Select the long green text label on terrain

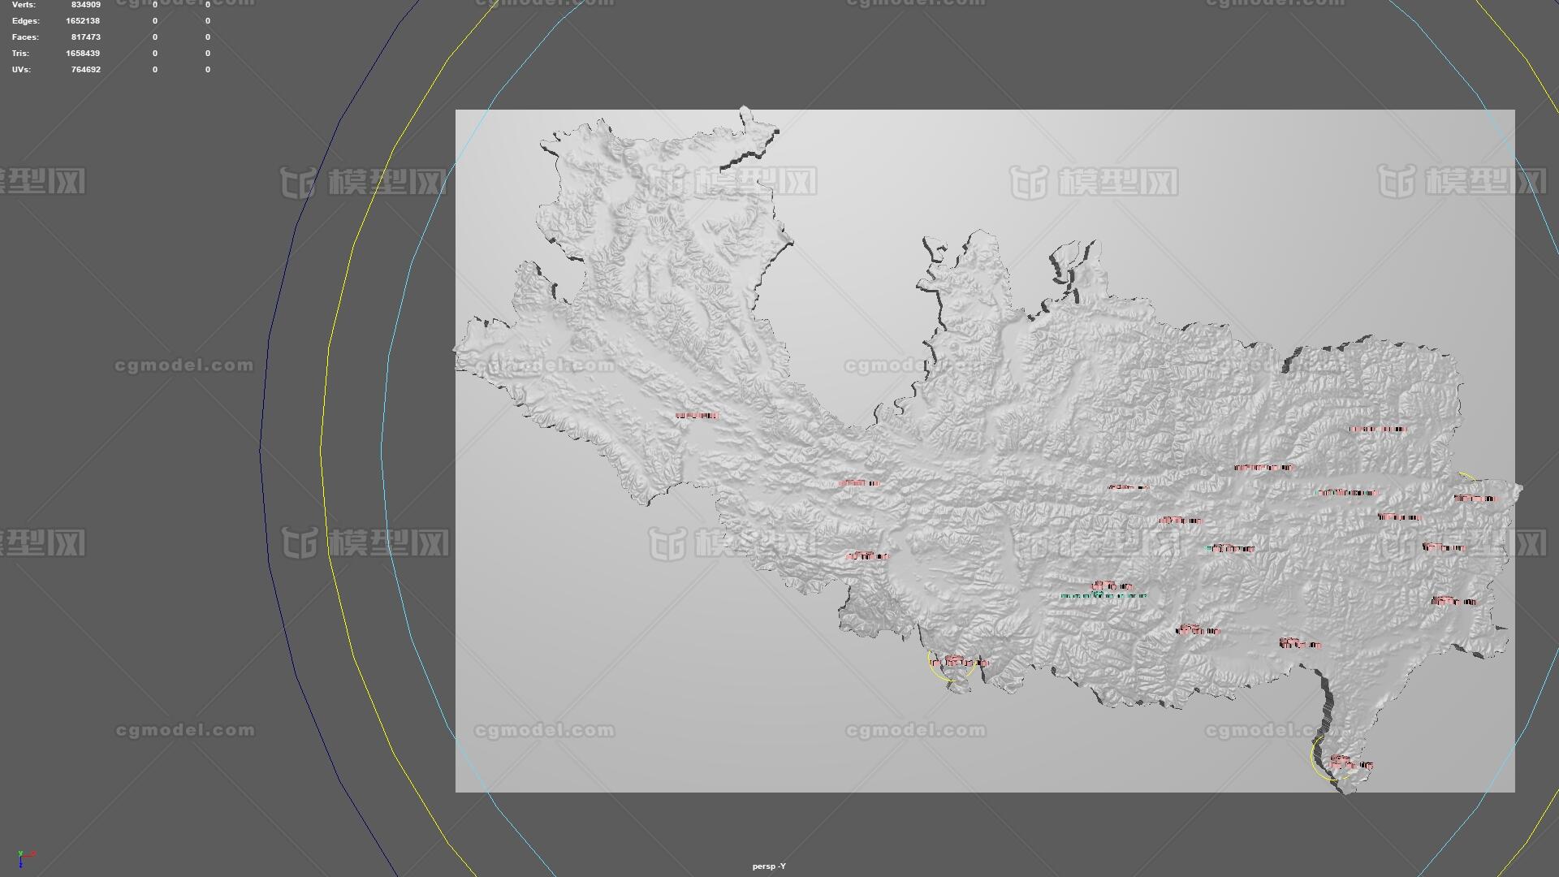click(1103, 595)
